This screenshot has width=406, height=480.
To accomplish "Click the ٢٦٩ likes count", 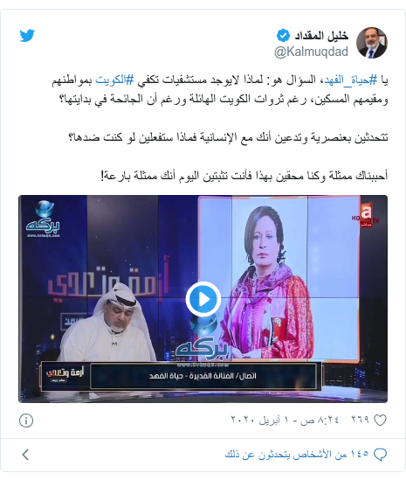I will point(360,420).
